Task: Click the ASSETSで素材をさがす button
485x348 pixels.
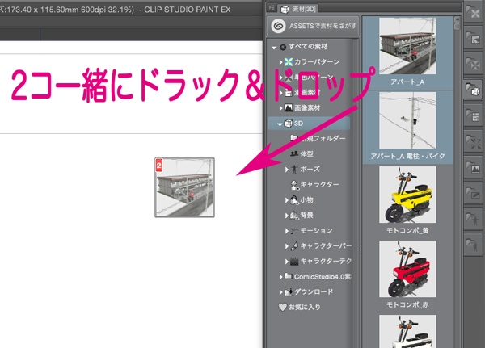Action: pyautogui.click(x=313, y=26)
